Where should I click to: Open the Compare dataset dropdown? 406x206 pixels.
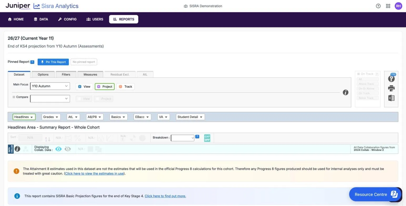[50, 99]
